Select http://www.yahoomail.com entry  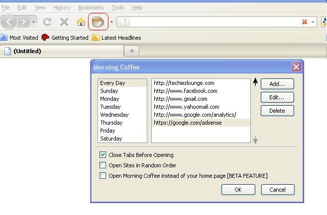(x=201, y=107)
